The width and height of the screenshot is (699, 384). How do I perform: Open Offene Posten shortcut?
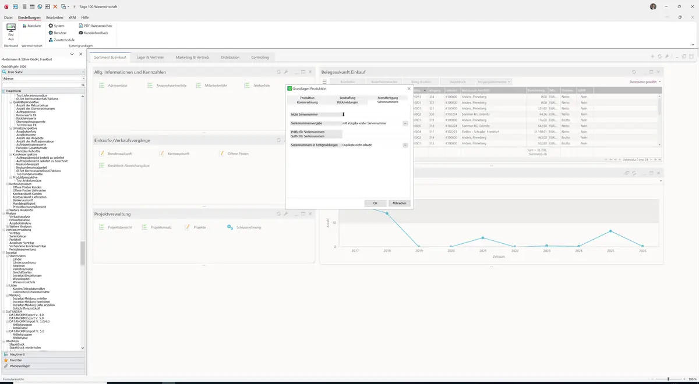[x=234, y=154]
